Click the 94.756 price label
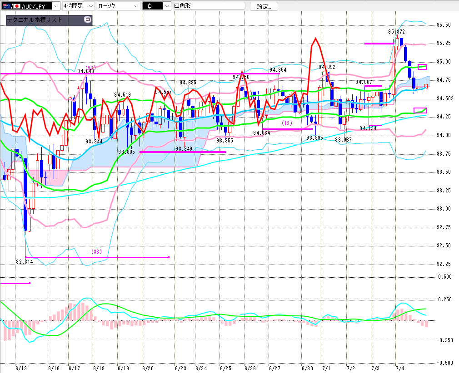 [241, 77]
